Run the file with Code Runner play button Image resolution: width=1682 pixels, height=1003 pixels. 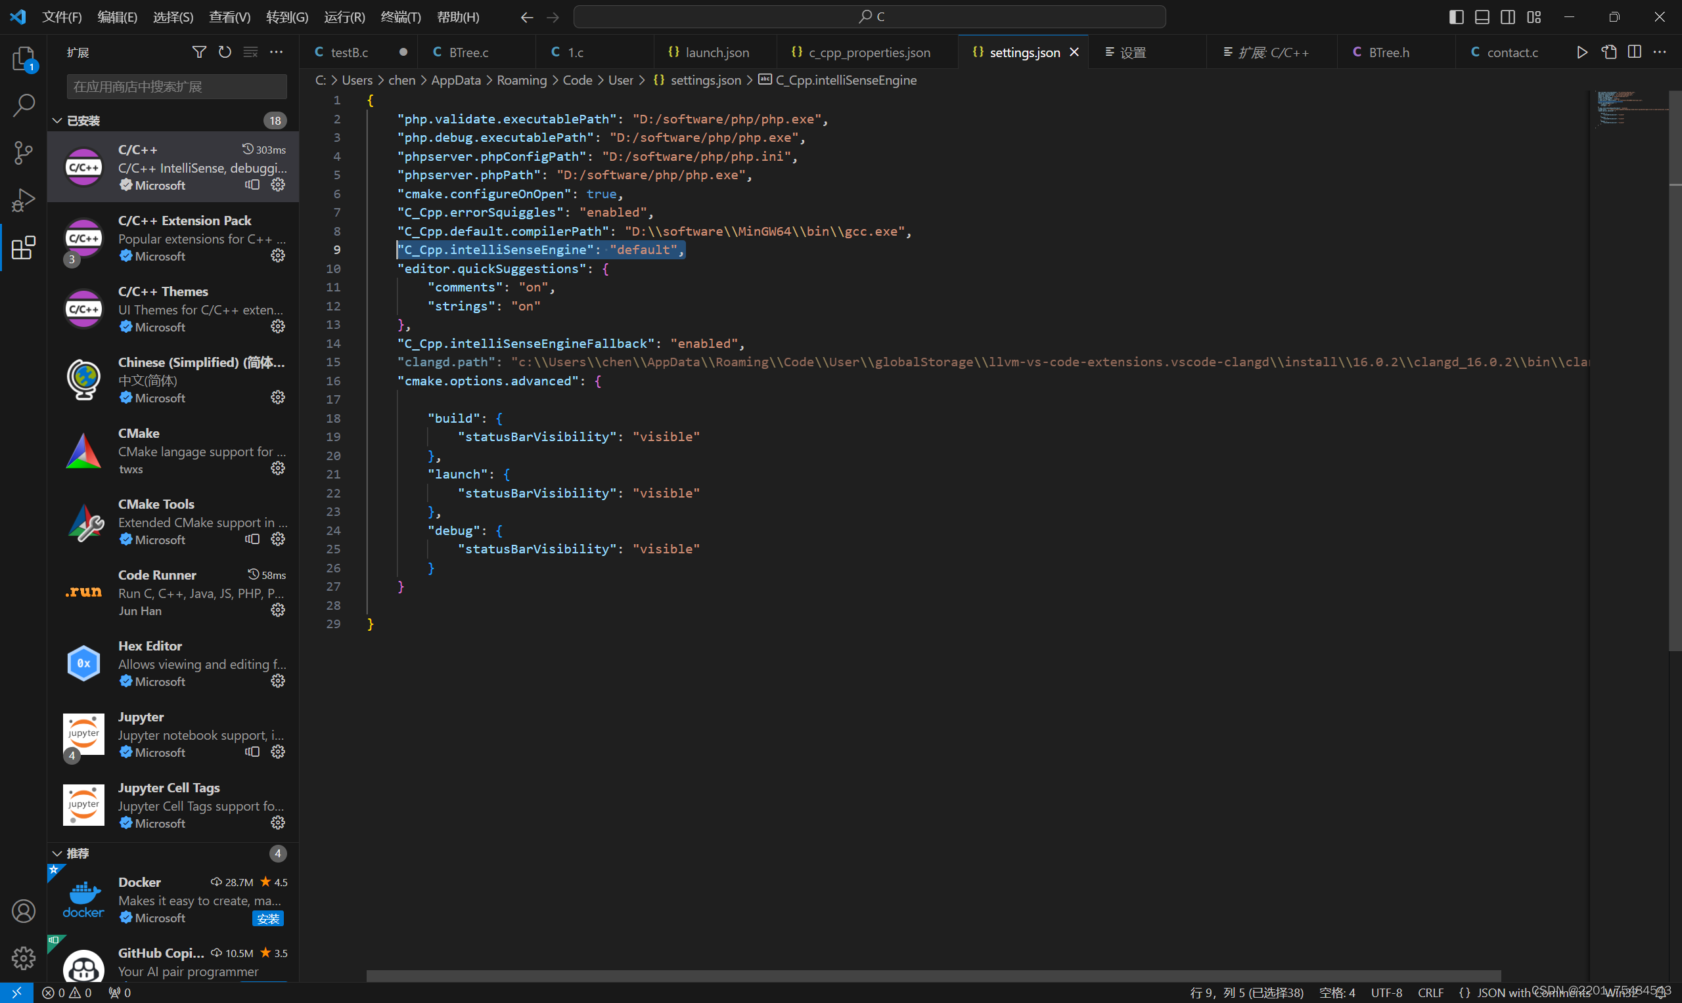pyautogui.click(x=1582, y=52)
